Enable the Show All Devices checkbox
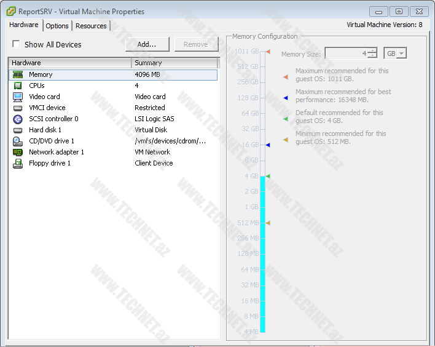The height and width of the screenshot is (347, 435). click(17, 44)
